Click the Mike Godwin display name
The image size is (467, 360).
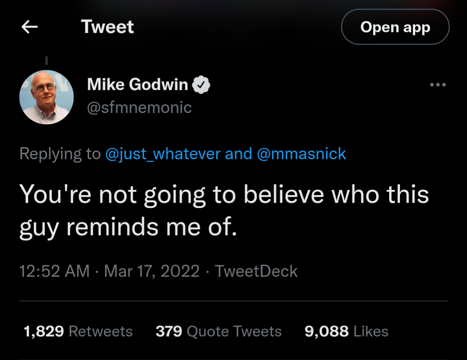point(137,84)
